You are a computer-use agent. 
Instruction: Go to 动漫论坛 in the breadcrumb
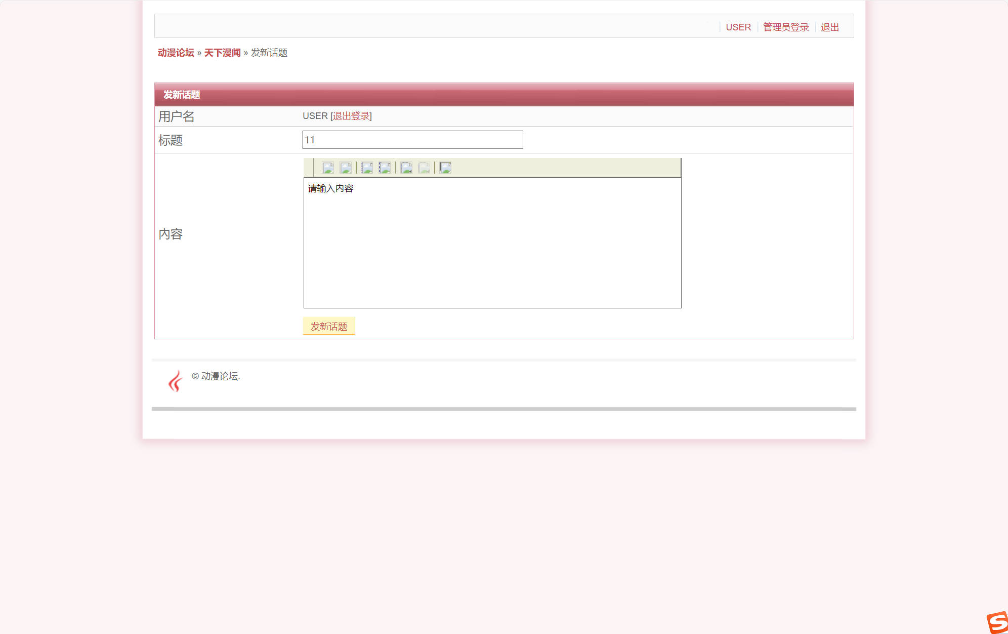click(176, 53)
